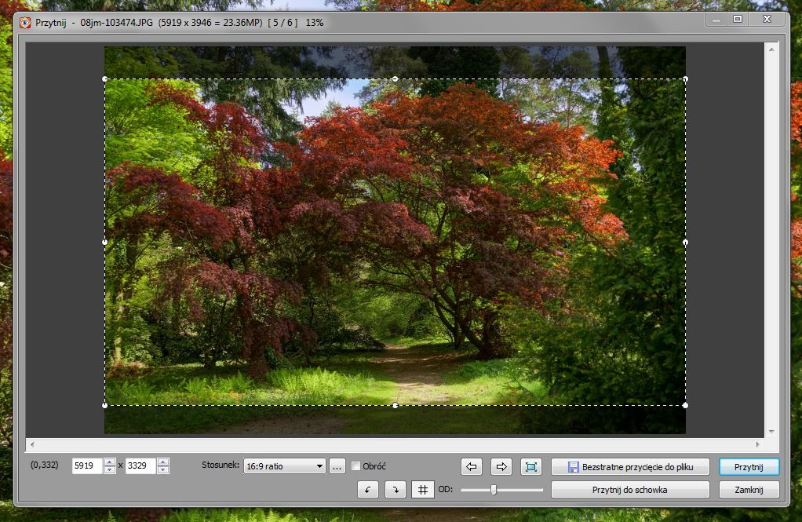This screenshot has height=522, width=802.
Task: Click the previous image left arrow button
Action: 472,466
